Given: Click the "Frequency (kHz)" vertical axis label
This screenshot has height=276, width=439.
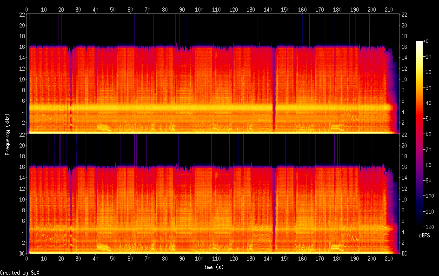Looking at the screenshot, I should coord(7,134).
